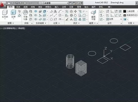Undo the last action
Image resolution: width=138 pixels, height=102 pixels.
point(29,3)
